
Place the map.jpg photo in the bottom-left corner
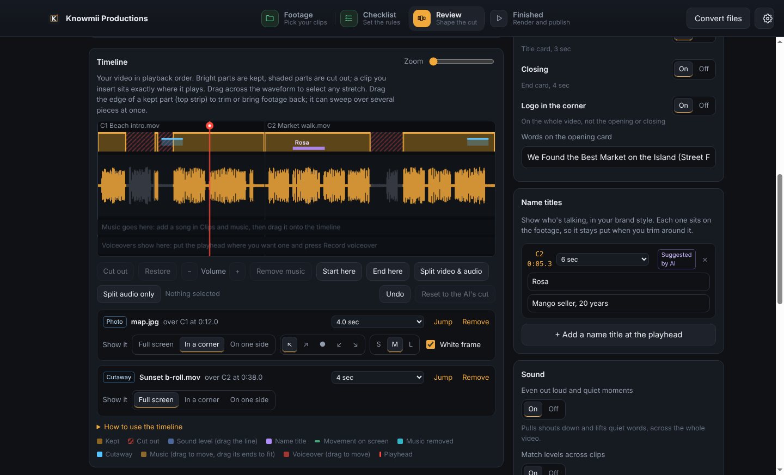[339, 344]
